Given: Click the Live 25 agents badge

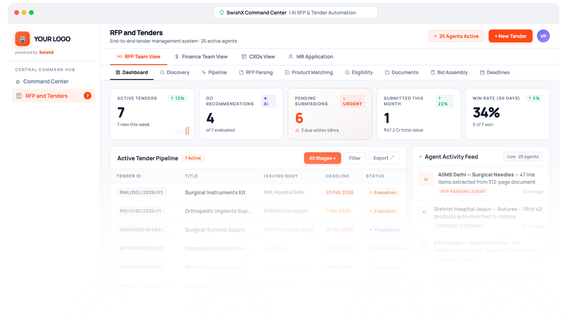Looking at the screenshot, I should 522,157.
